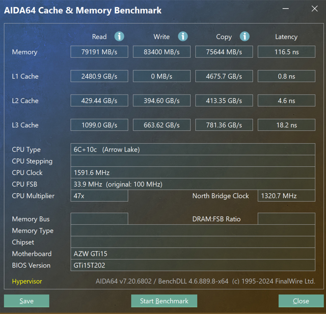Click the Memory row label
The image size is (326, 314).
tap(24, 52)
